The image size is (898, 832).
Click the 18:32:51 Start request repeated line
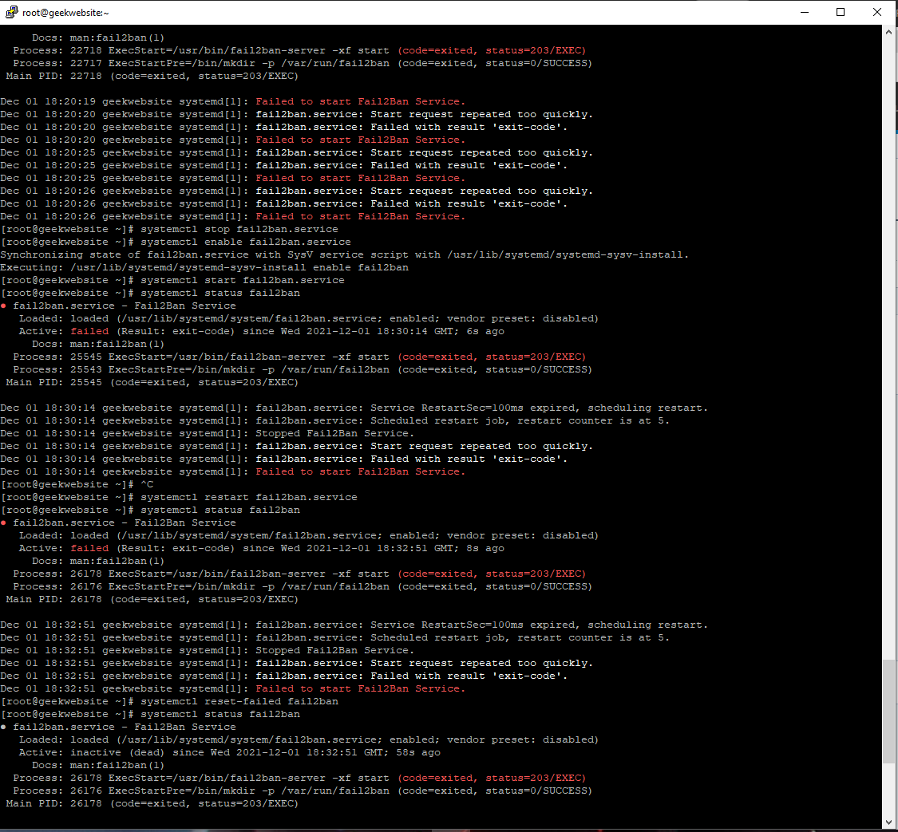297,663
